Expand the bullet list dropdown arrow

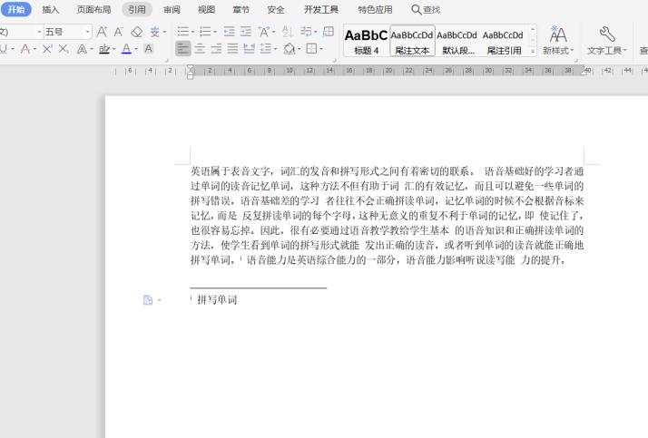[x=192, y=32]
